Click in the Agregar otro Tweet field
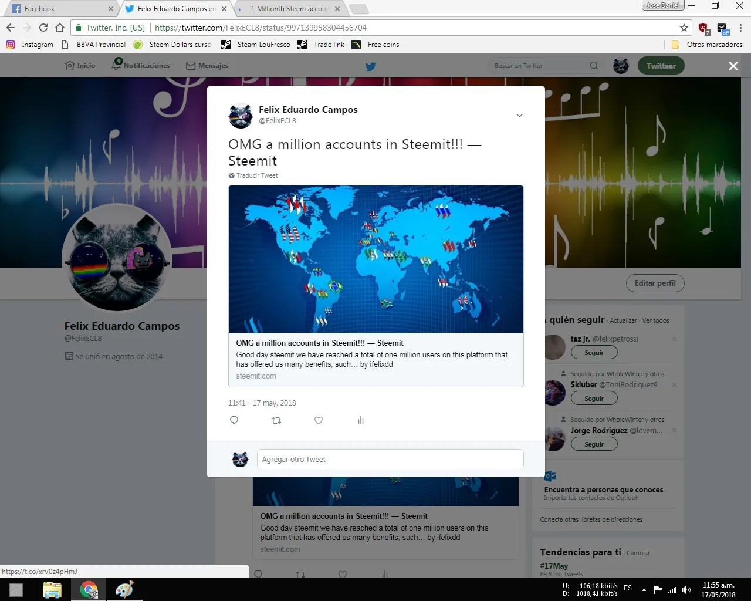The image size is (751, 601). coord(390,459)
